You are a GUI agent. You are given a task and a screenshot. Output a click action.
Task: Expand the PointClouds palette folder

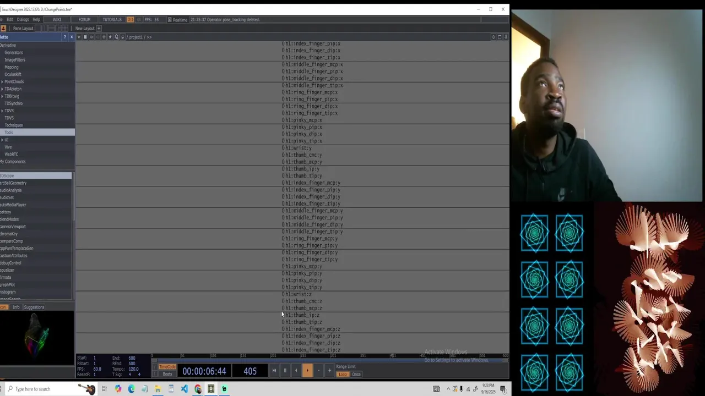tap(2, 81)
